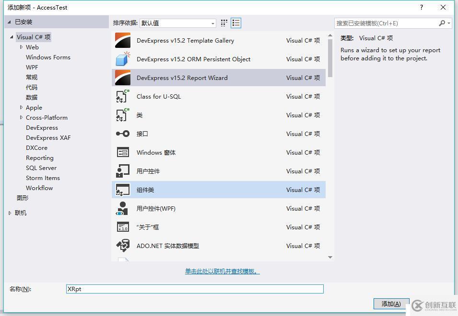Click the DevExpress Template Gallery icon
458x316 pixels.
point(123,40)
